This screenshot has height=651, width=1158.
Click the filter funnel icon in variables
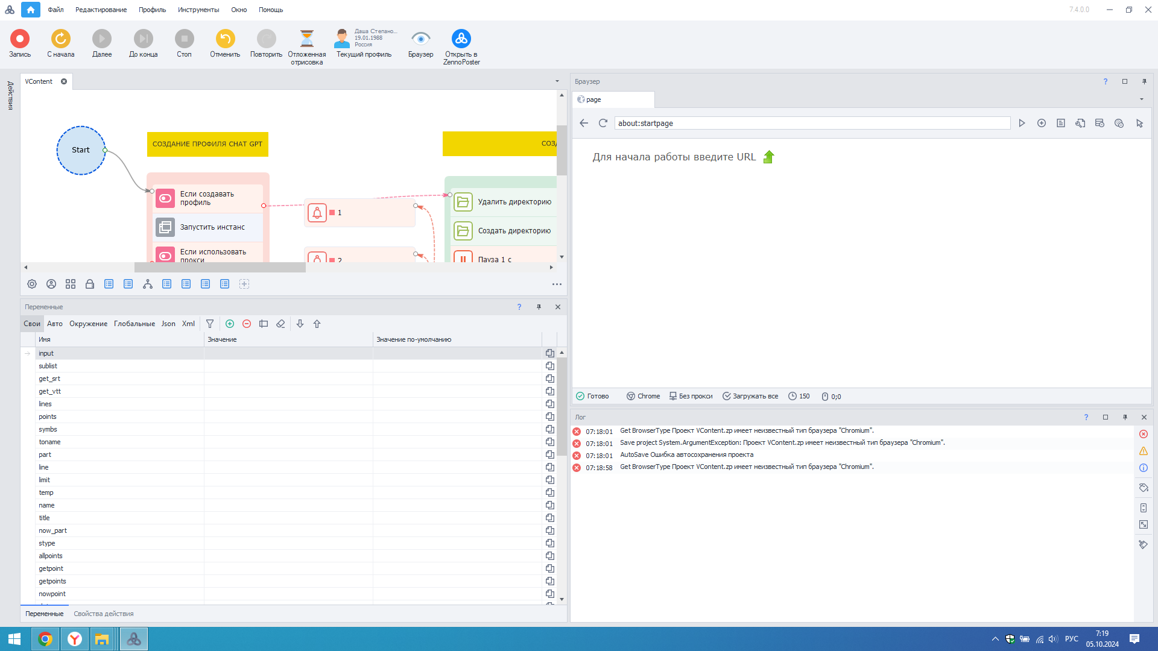(210, 324)
